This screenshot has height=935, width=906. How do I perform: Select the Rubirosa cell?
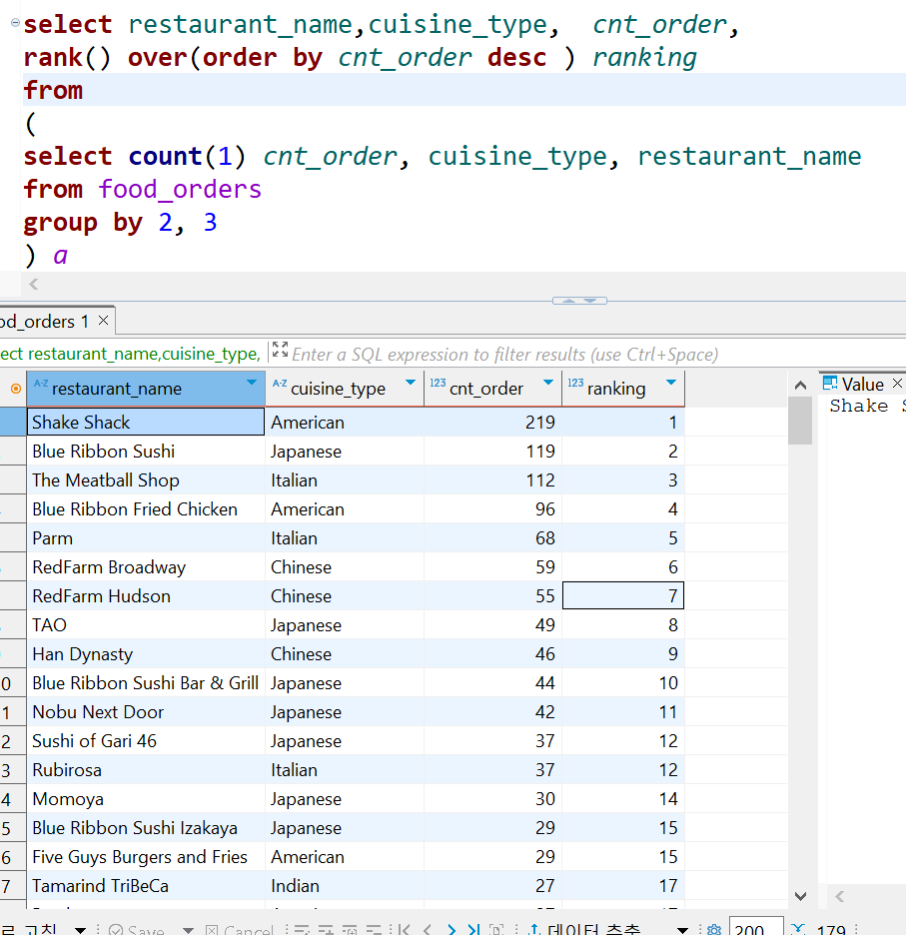tap(146, 770)
